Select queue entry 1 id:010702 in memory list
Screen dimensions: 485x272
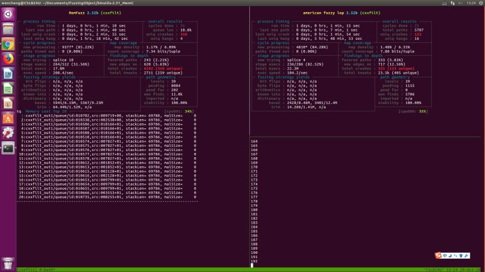coord(109,115)
